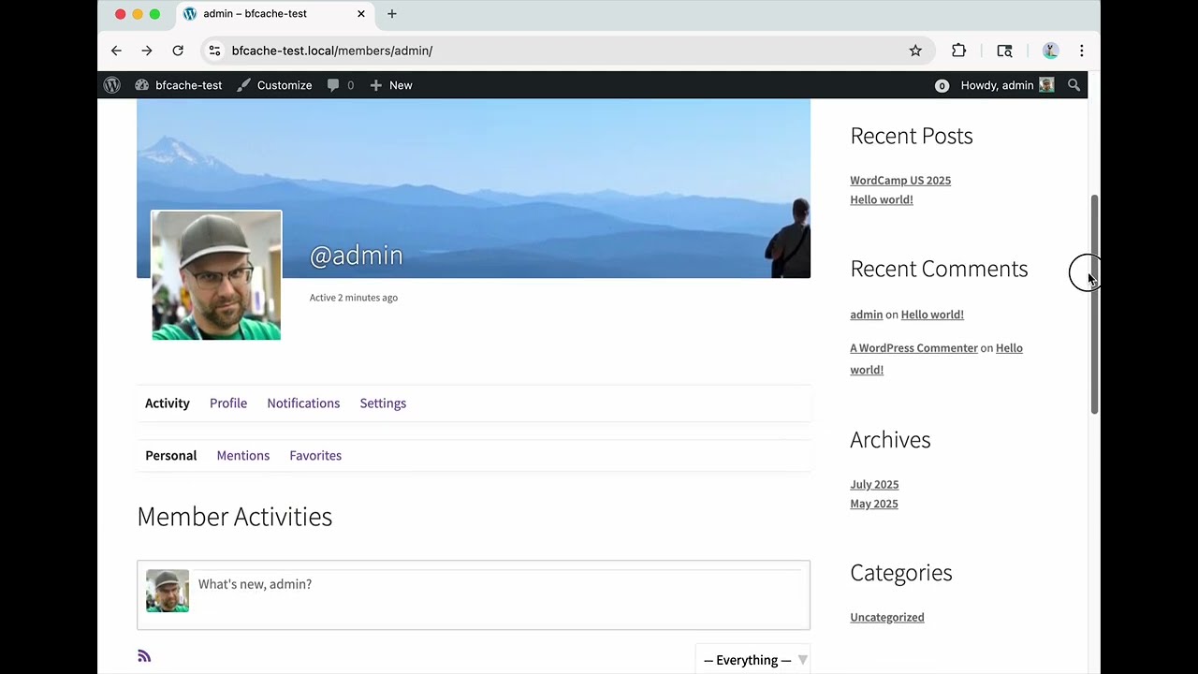The height and width of the screenshot is (674, 1198).
Task: Open the WordCamp US 2025 post link
Action: (900, 180)
